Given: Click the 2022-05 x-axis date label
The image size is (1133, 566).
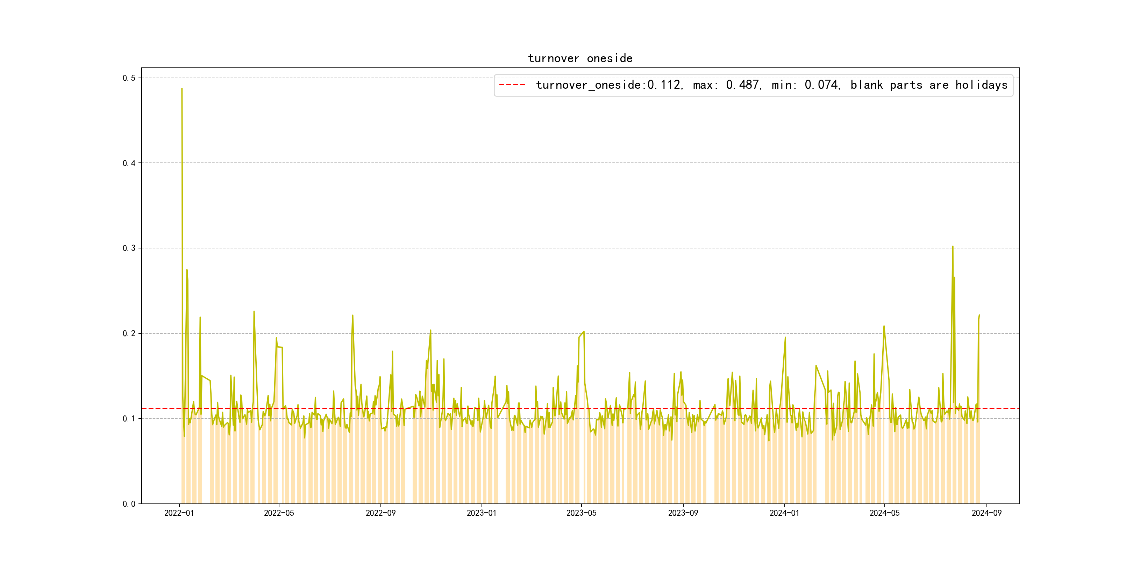Looking at the screenshot, I should point(279,513).
